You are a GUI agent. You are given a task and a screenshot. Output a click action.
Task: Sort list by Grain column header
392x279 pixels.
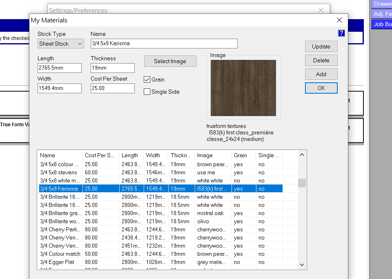click(x=243, y=155)
